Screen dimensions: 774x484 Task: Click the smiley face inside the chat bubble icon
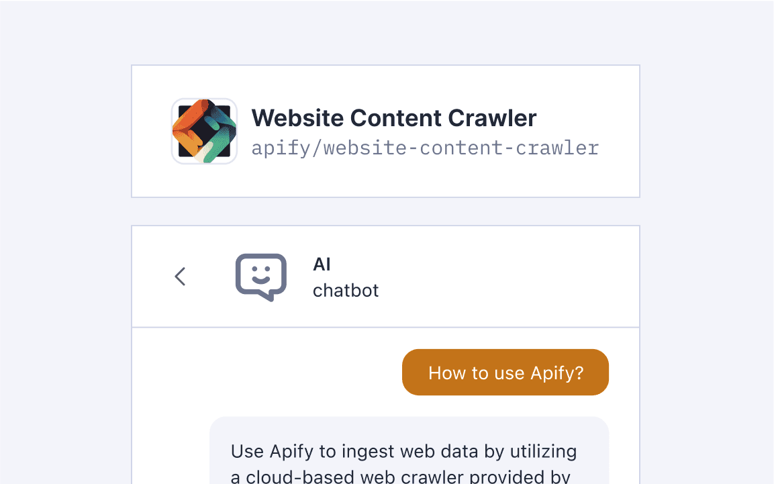(x=262, y=272)
